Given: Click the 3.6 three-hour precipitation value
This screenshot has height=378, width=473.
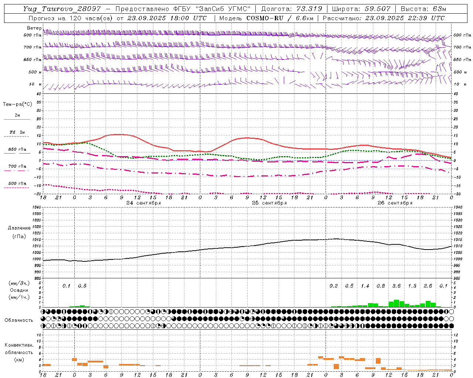Looking at the screenshot, I should click(x=397, y=286).
